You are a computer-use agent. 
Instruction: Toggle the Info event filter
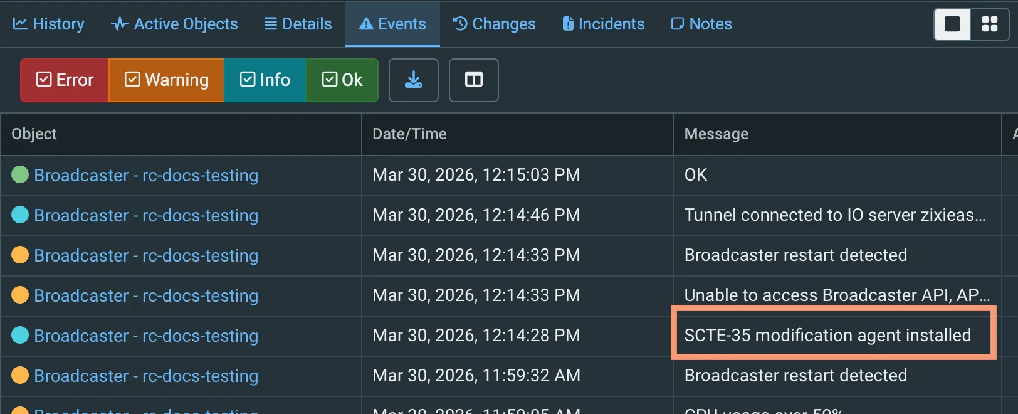pos(265,80)
